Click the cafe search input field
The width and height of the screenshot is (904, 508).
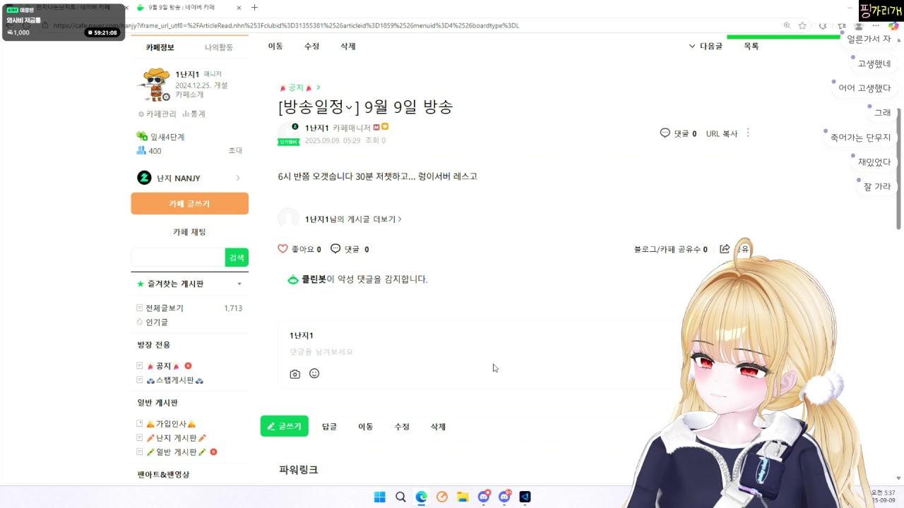(x=178, y=258)
